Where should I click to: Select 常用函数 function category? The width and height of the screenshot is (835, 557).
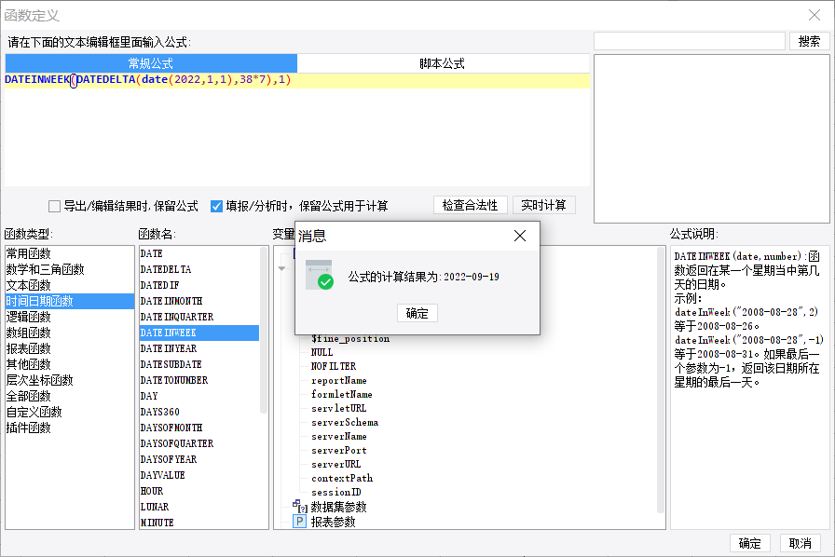(69, 253)
